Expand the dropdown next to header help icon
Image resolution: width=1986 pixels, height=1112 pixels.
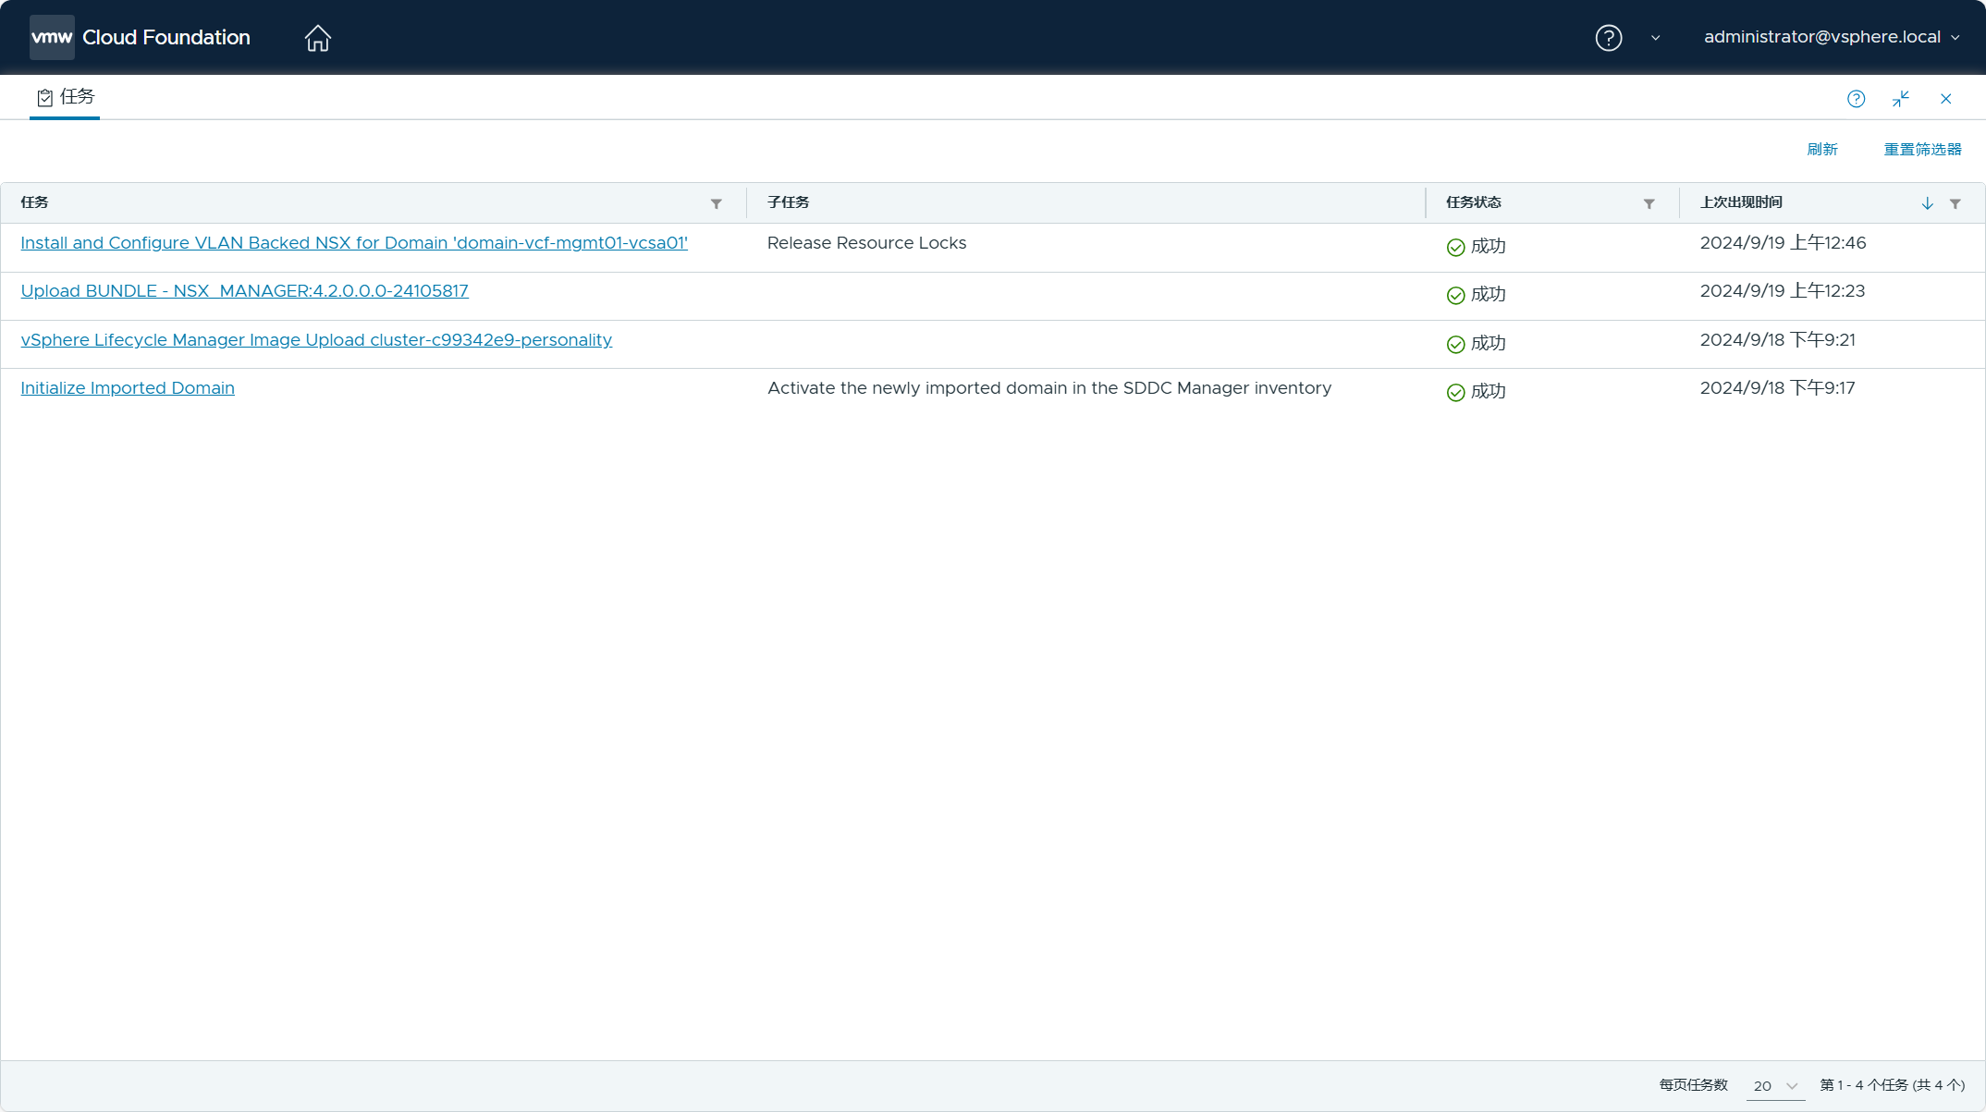click(x=1655, y=38)
